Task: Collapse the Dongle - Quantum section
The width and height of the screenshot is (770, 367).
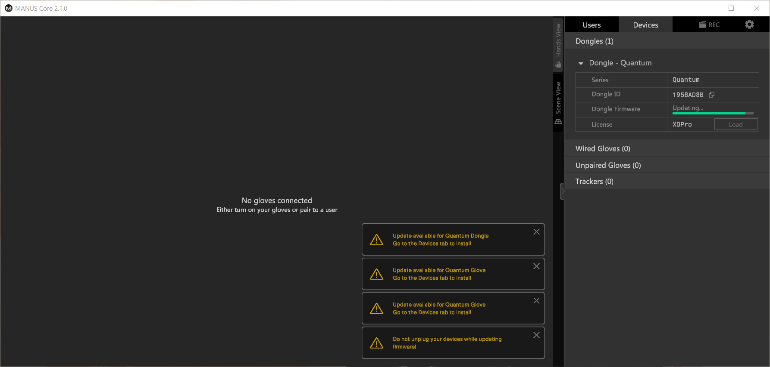Action: pyautogui.click(x=581, y=63)
